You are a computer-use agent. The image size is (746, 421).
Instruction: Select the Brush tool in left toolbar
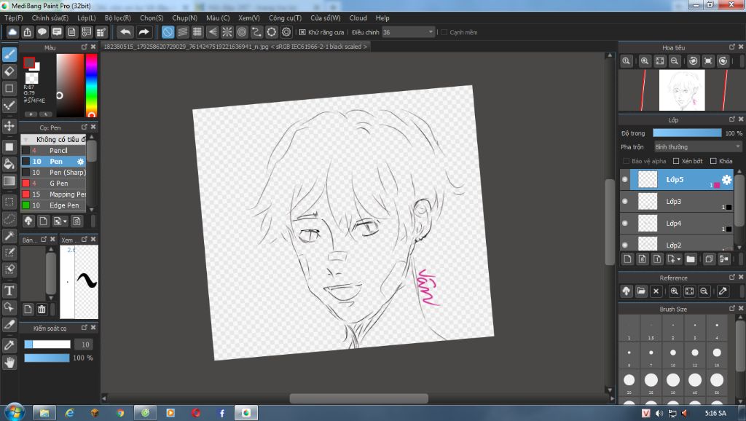coord(9,54)
